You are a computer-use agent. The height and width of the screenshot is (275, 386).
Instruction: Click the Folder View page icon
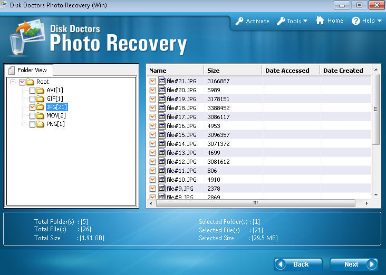[x=11, y=71]
